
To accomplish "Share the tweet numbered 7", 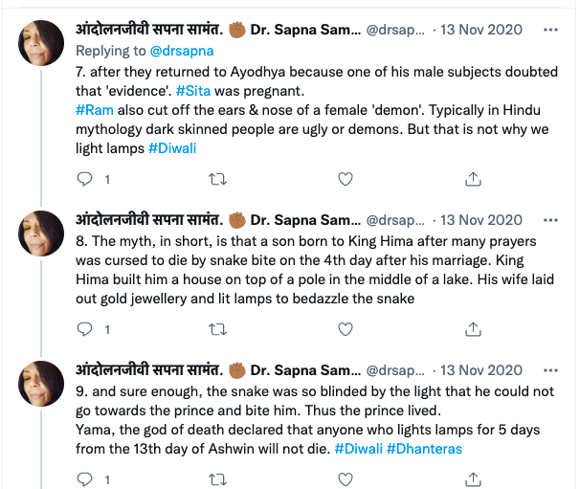I will coord(473,179).
